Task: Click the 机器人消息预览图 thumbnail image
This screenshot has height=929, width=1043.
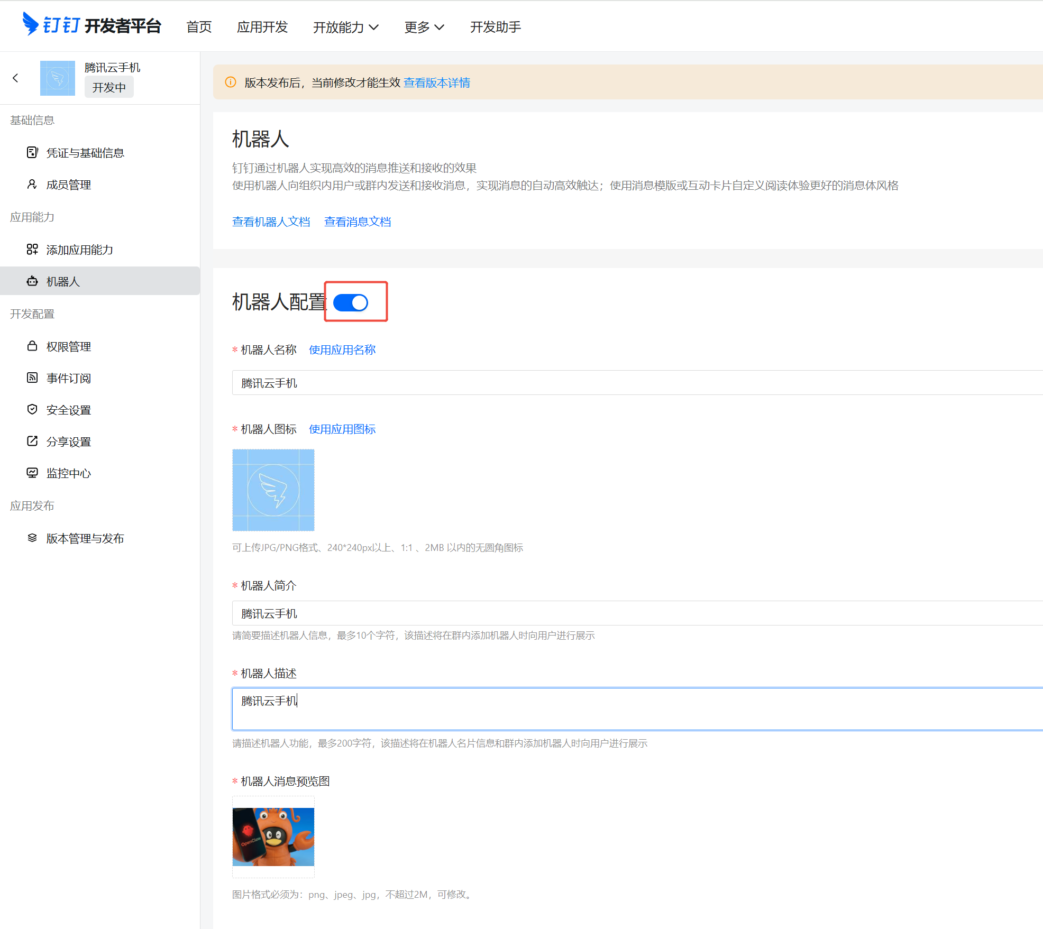Action: tap(273, 836)
